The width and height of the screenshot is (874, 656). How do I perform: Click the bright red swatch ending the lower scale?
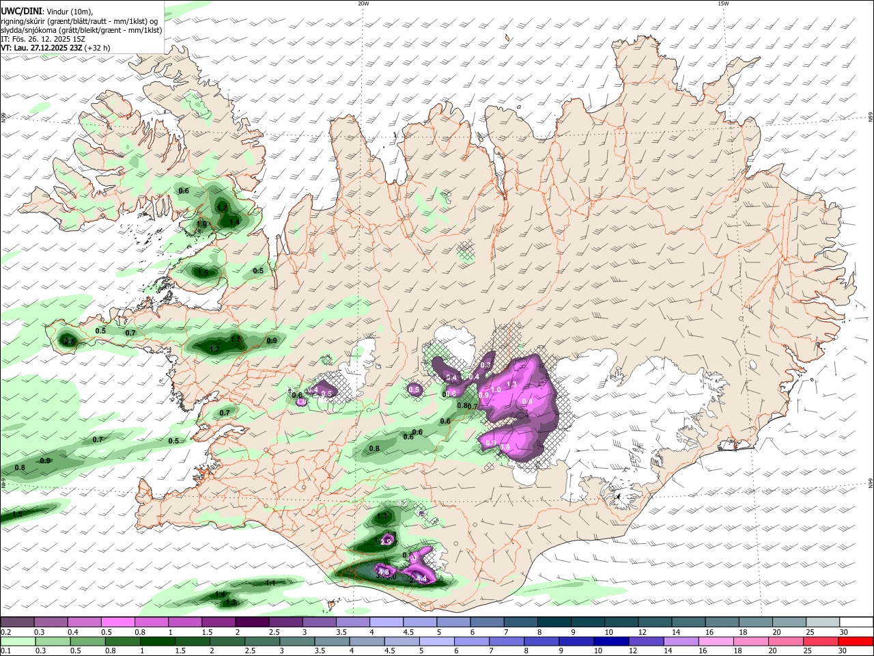[x=855, y=642]
